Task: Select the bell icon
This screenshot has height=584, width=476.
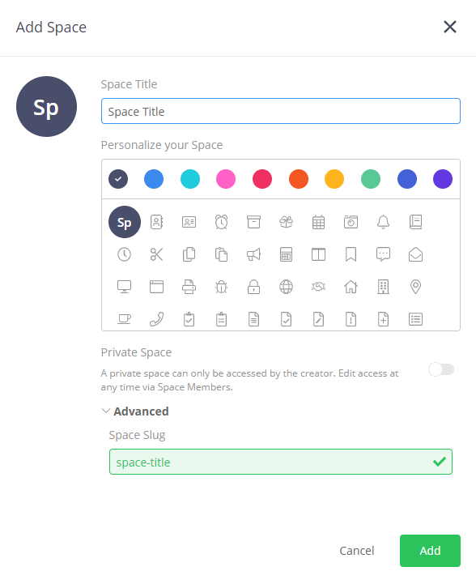Action: pyautogui.click(x=384, y=222)
